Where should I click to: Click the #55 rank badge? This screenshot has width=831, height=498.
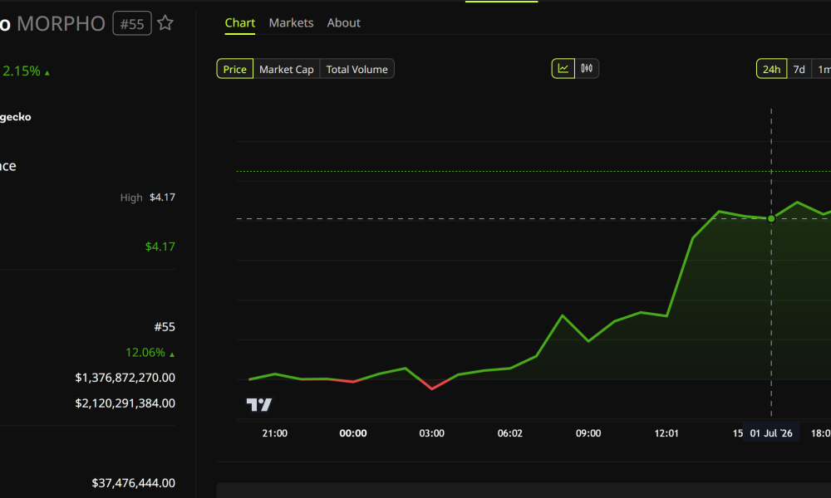(x=132, y=23)
